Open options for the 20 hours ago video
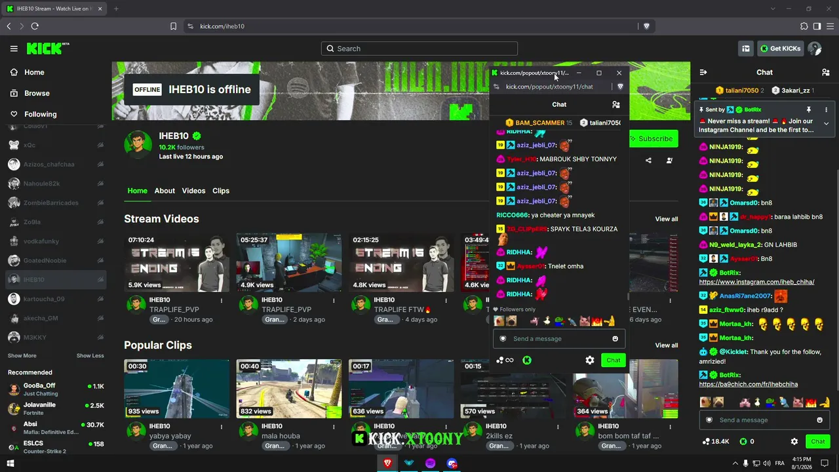839x472 pixels. [222, 301]
